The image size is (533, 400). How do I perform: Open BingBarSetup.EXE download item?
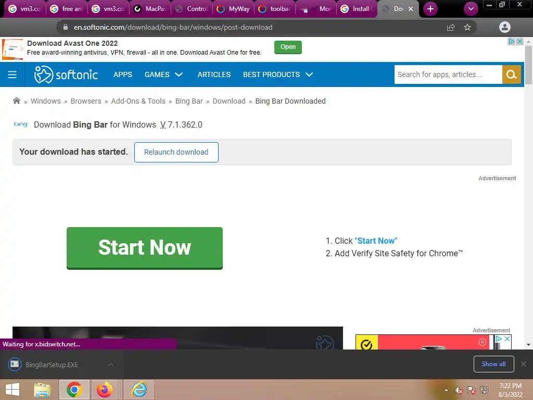pos(51,365)
